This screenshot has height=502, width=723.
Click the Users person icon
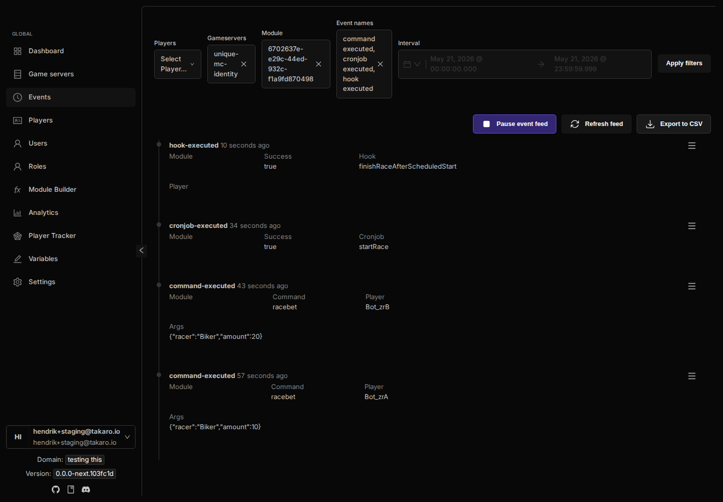pos(18,144)
